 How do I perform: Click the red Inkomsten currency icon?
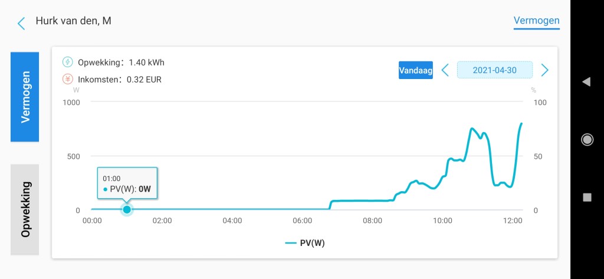pyautogui.click(x=68, y=80)
